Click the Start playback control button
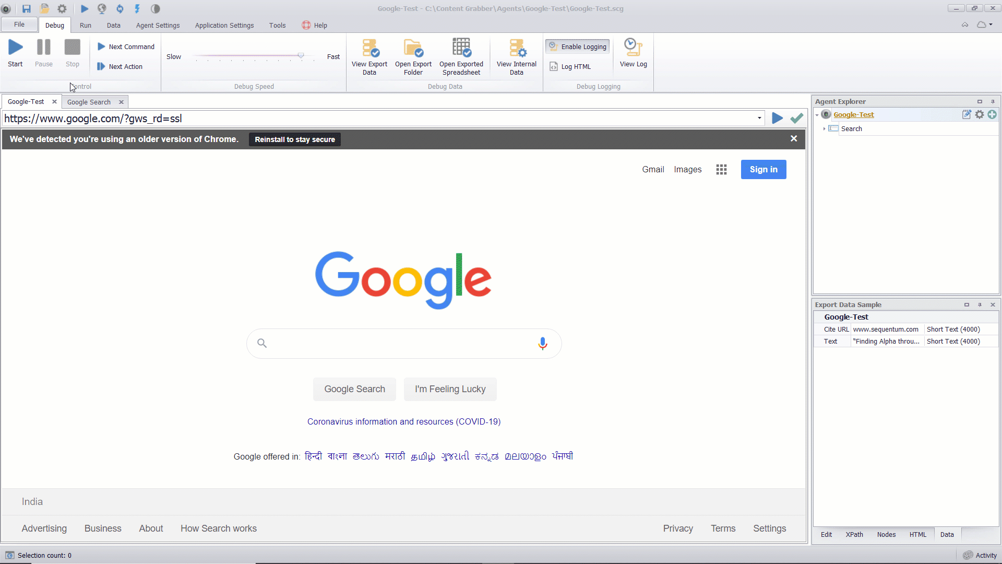The image size is (1002, 564). click(15, 52)
